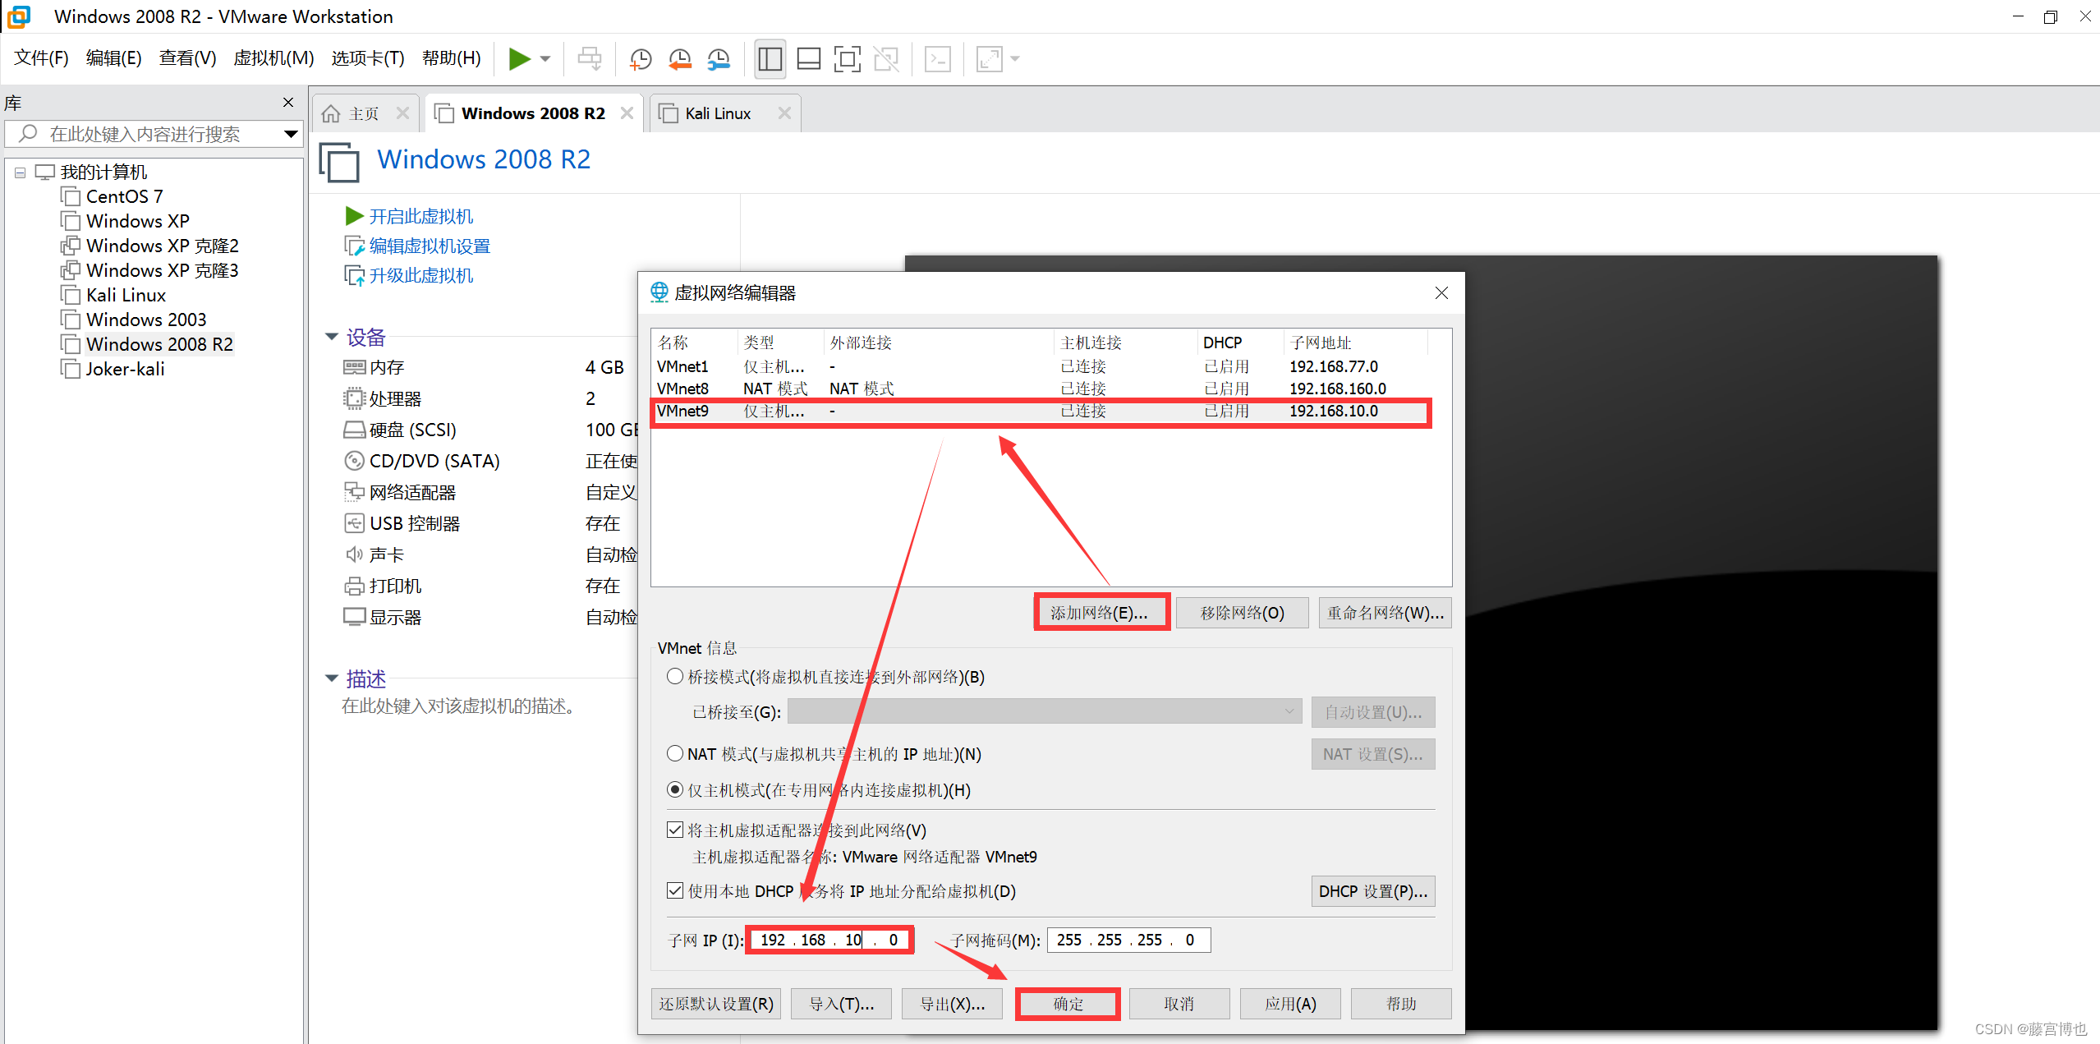This screenshot has width=2100, height=1044.
Task: Click the 显示器 display device icon
Action: tap(354, 617)
